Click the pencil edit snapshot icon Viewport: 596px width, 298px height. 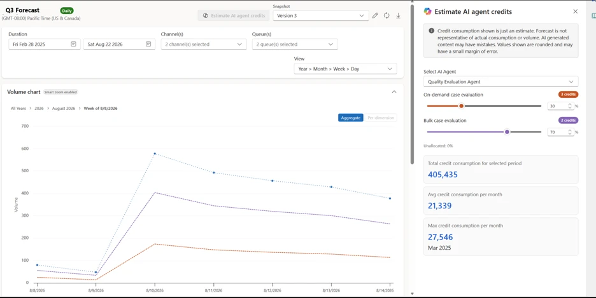tap(375, 15)
